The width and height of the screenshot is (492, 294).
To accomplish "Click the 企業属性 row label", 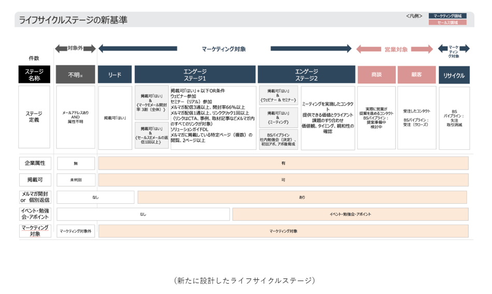I will pyautogui.click(x=35, y=163).
